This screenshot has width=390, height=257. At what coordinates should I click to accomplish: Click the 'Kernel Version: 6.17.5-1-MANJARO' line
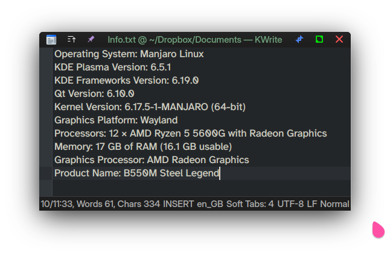coord(150,107)
